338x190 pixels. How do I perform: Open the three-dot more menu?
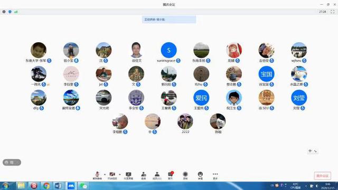click(x=215, y=176)
